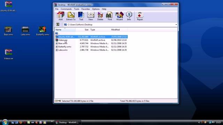Select Butterfly.wmv in file list
The width and height of the screenshot is (223, 125).
(x=65, y=47)
